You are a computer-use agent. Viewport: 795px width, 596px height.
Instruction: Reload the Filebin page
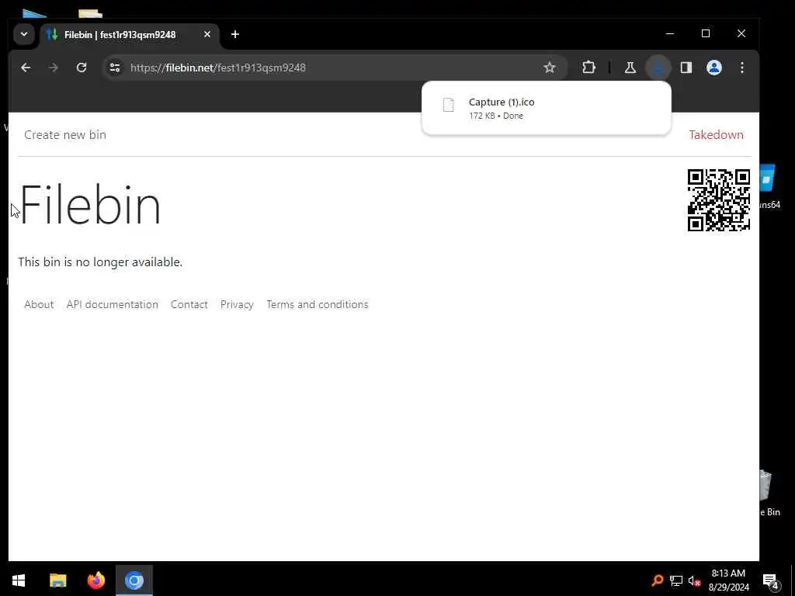81,68
